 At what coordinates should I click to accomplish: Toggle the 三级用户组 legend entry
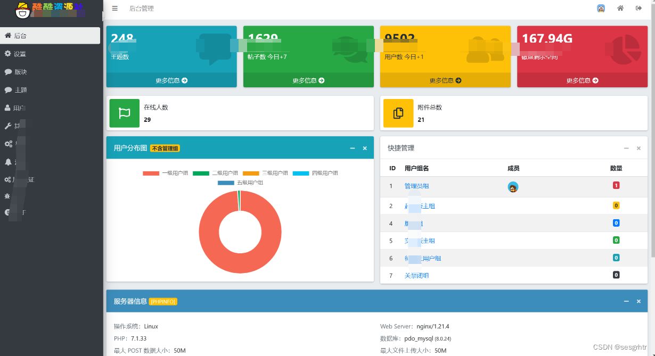point(265,173)
